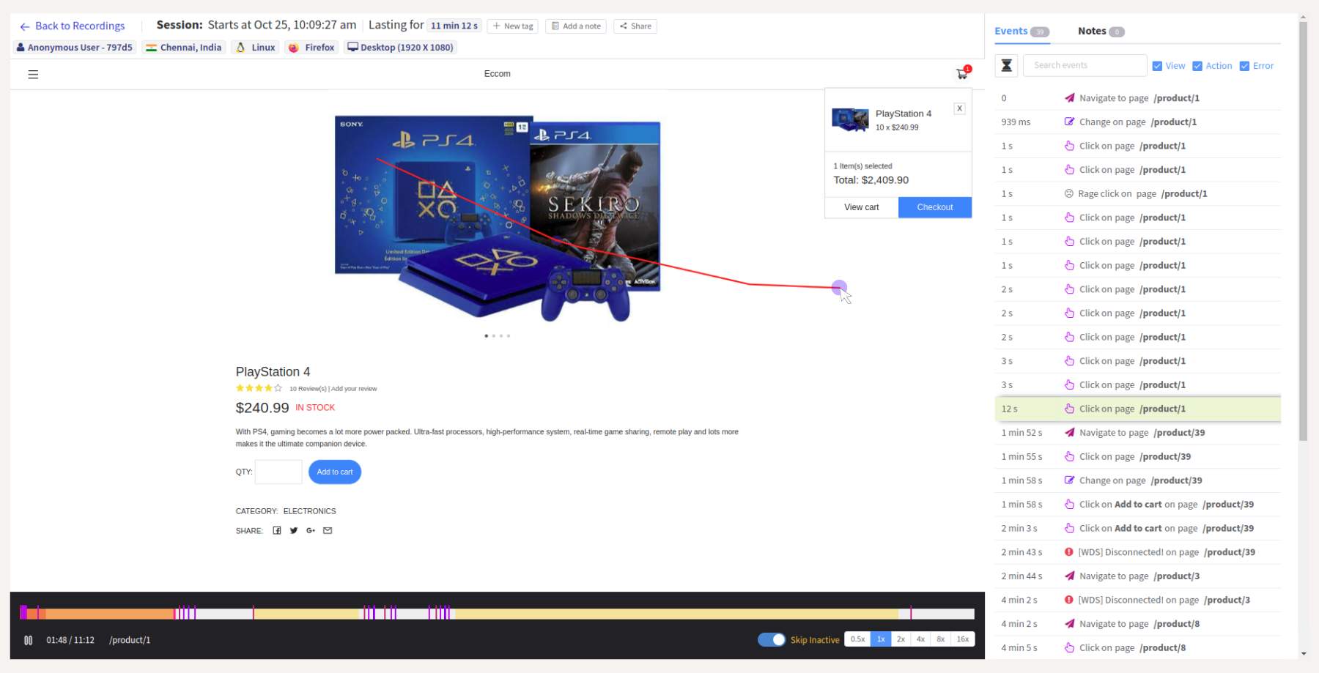The image size is (1319, 673).
Task: Select WDS Disconnected error on /product/39
Action: (1137, 552)
